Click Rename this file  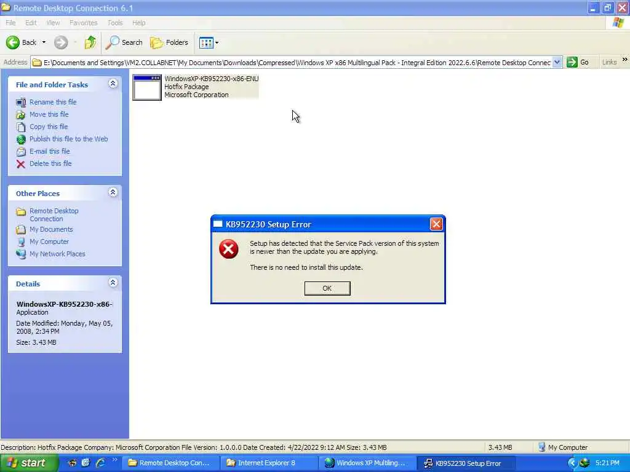coord(53,102)
